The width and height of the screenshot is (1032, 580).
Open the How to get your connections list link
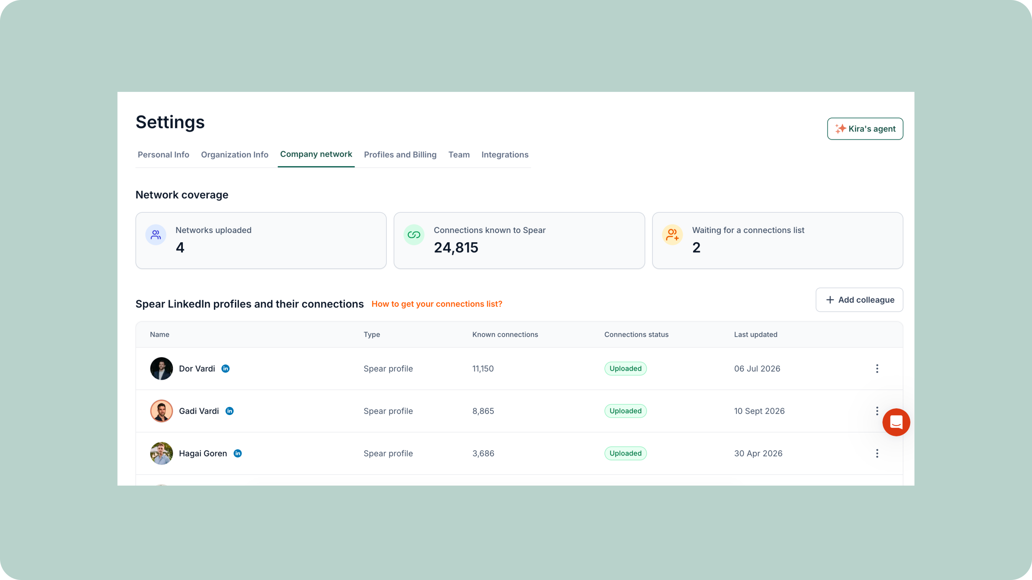pyautogui.click(x=437, y=304)
